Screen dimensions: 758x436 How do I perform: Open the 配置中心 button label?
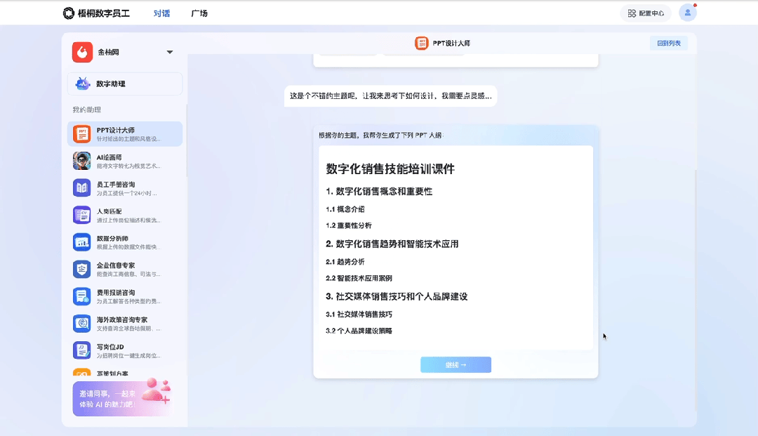tap(651, 13)
